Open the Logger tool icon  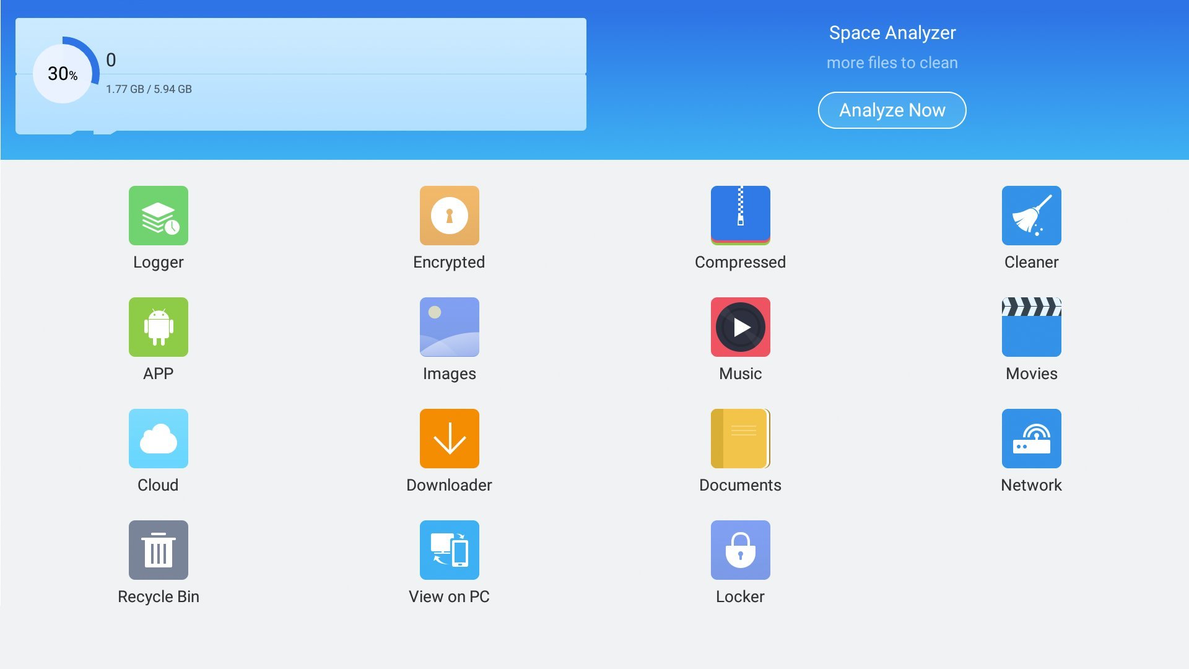pos(158,216)
